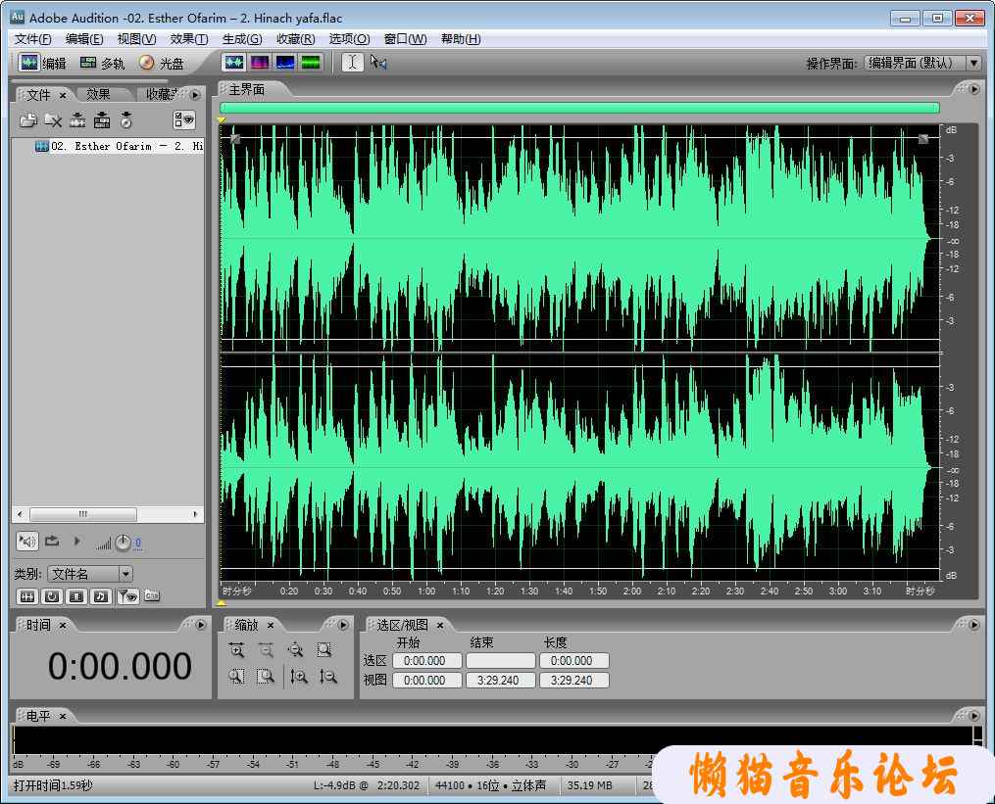
Task: Select waveform display icon
Action: (234, 62)
